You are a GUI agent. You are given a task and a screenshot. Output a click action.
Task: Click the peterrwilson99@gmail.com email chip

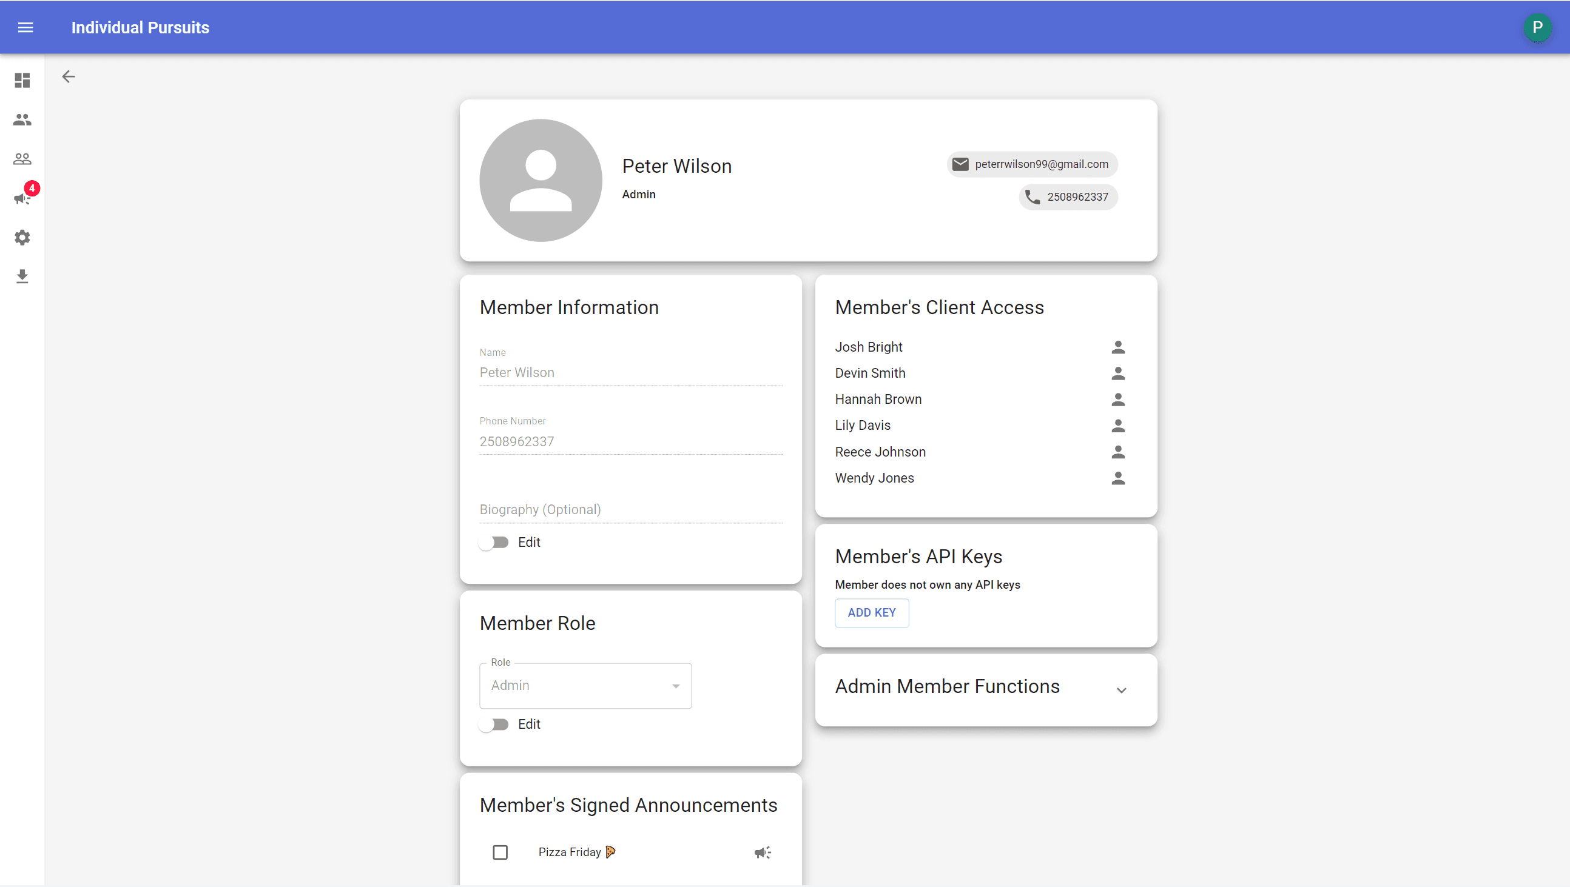[x=1032, y=164]
